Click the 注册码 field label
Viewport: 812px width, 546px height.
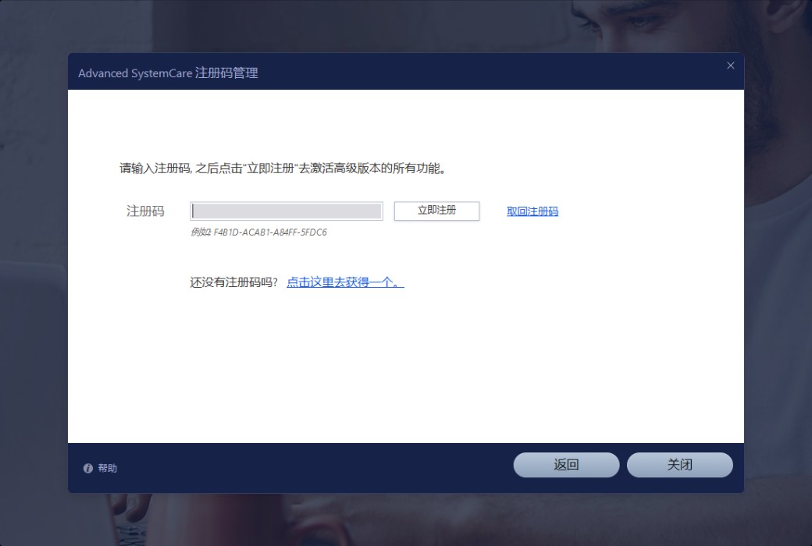pos(146,211)
